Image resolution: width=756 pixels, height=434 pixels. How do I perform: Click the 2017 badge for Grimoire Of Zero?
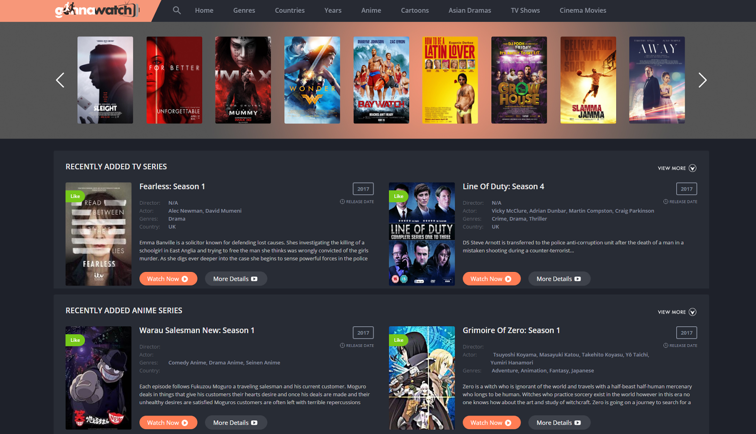(x=687, y=333)
